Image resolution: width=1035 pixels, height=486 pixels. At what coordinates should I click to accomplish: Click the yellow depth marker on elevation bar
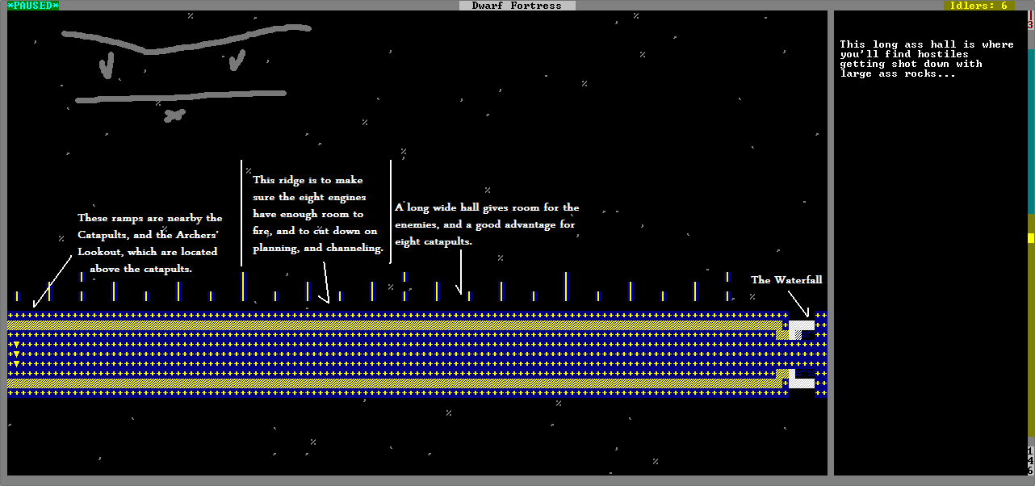pos(1030,238)
